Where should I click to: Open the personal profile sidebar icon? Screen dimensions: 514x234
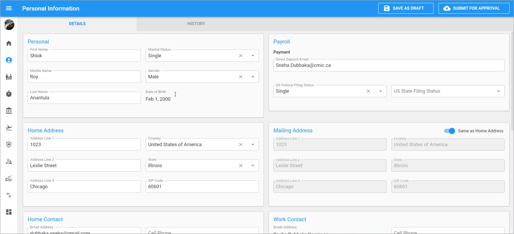point(9,60)
